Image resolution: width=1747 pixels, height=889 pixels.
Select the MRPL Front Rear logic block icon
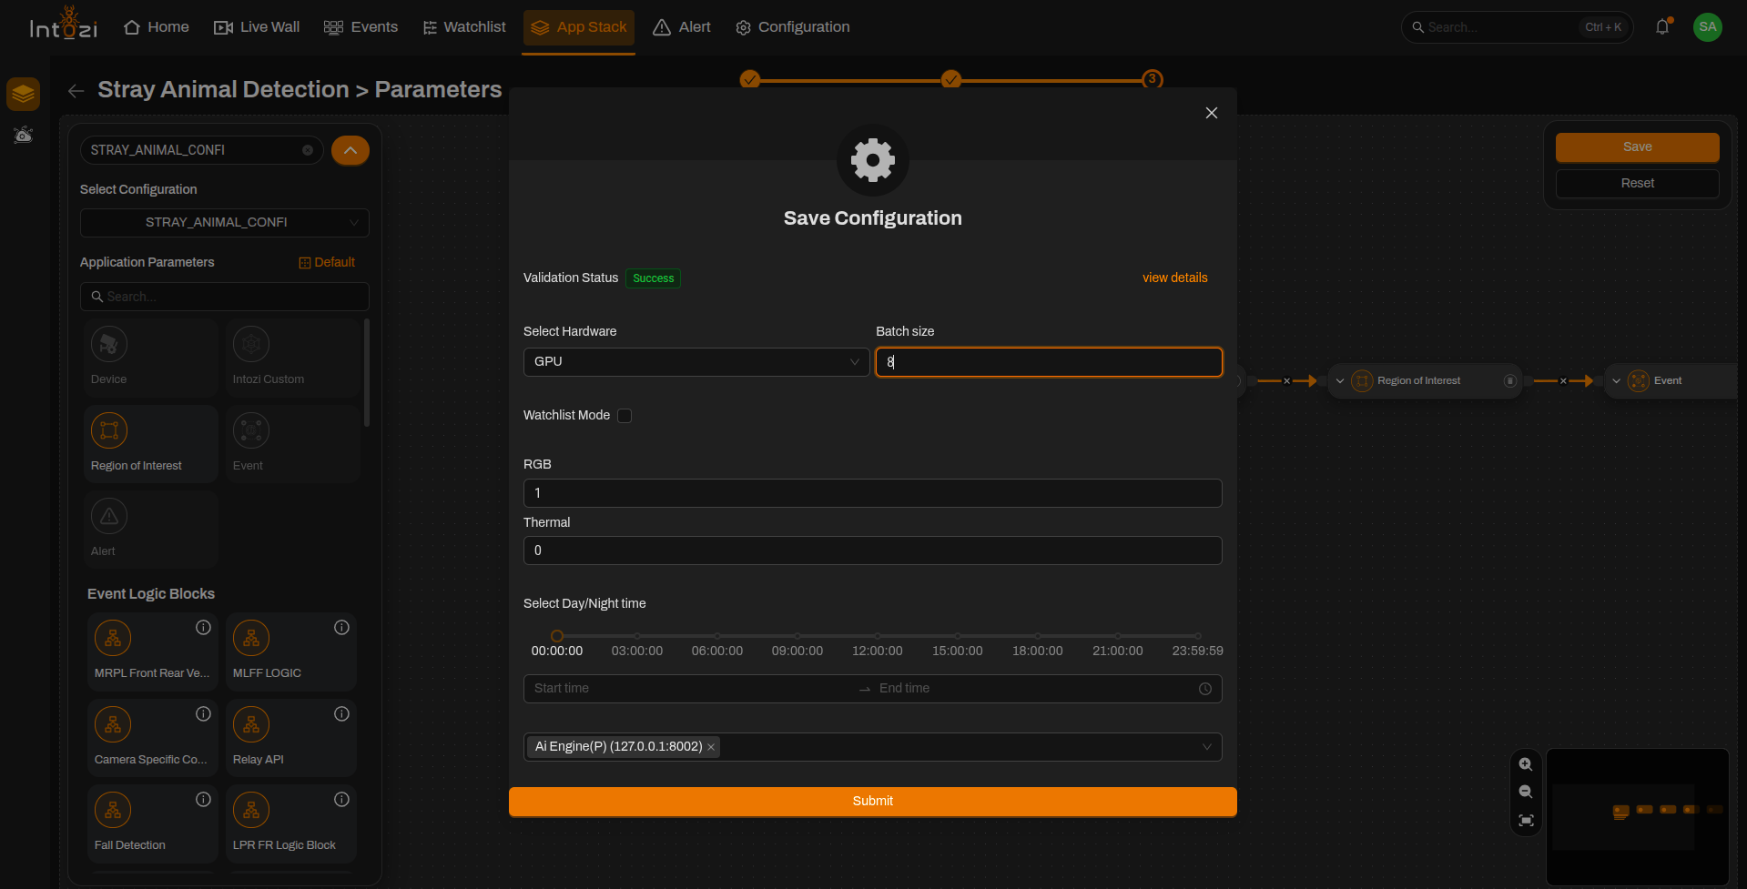pos(113,638)
